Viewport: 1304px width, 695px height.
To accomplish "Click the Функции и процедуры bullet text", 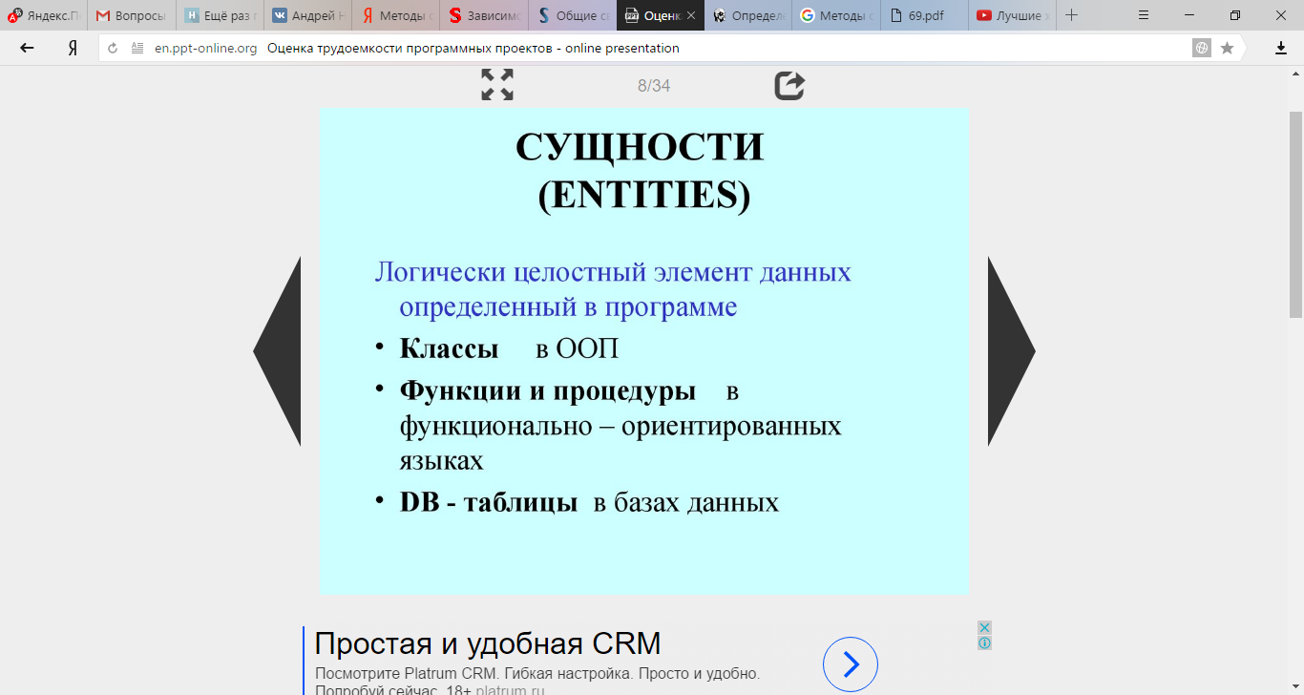I will pyautogui.click(x=547, y=390).
